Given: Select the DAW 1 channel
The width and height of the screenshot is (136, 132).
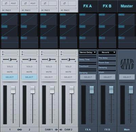Looking at the screenshot, I should click(x=49, y=77).
